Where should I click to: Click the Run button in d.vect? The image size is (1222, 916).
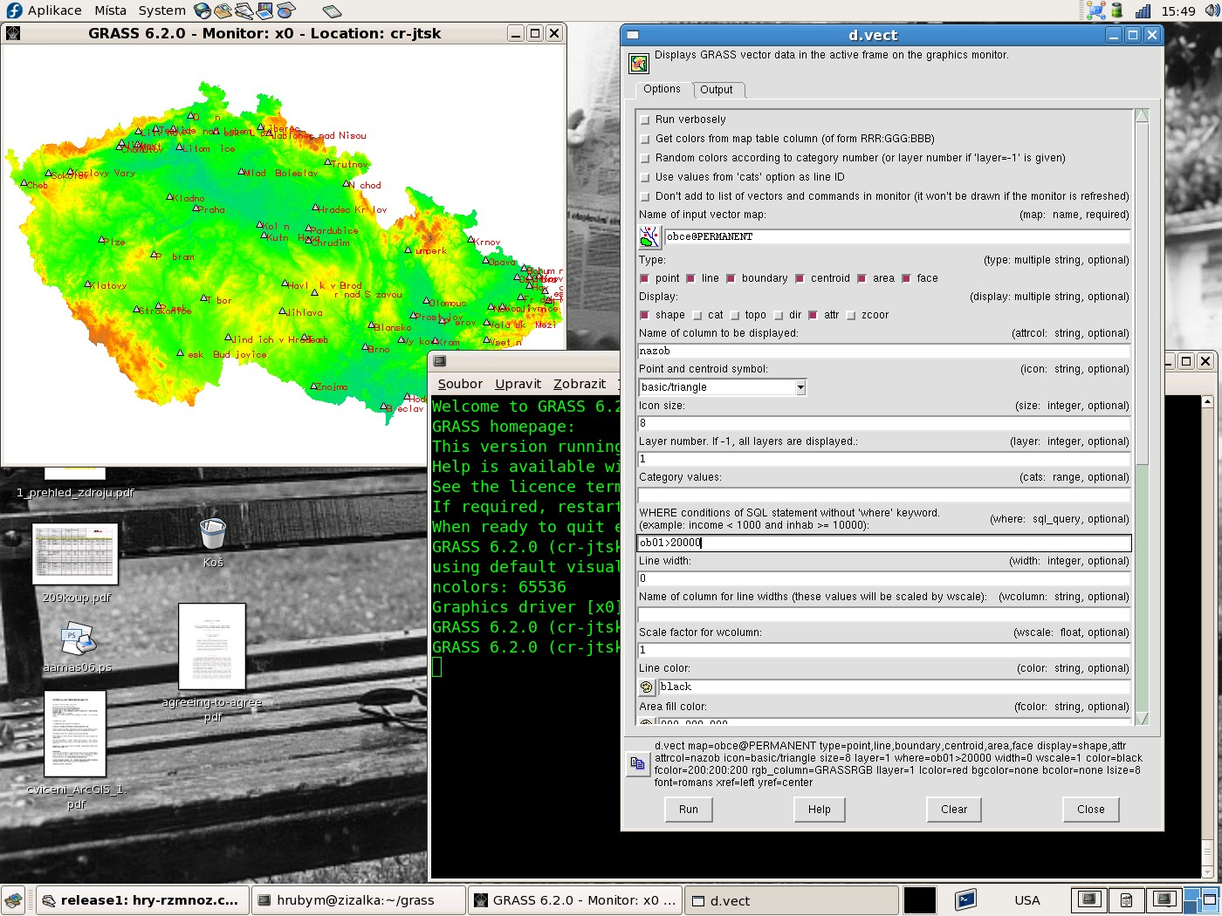click(689, 810)
